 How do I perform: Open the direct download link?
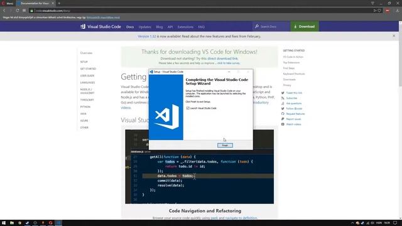222,58
